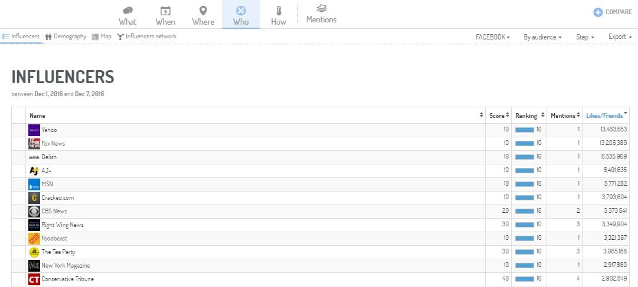Click The Tea Party logo icon

[34, 252]
